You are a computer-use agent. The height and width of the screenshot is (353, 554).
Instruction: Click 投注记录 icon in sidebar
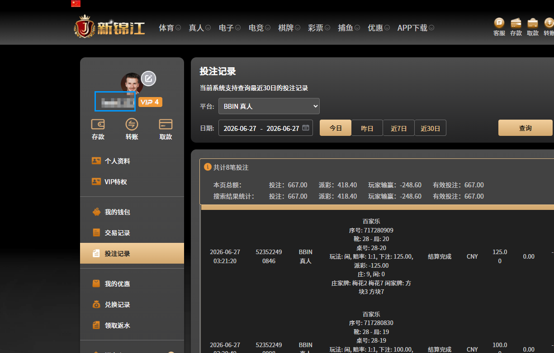click(x=96, y=253)
